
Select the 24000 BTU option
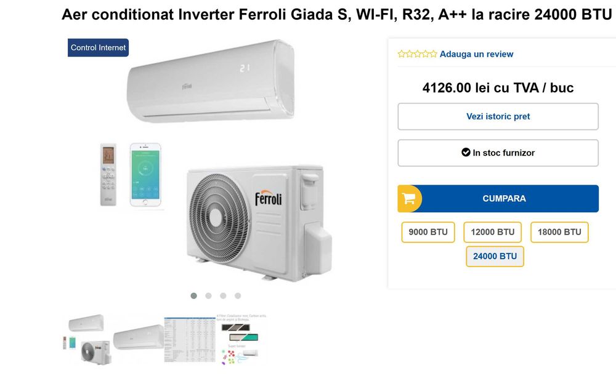(495, 256)
